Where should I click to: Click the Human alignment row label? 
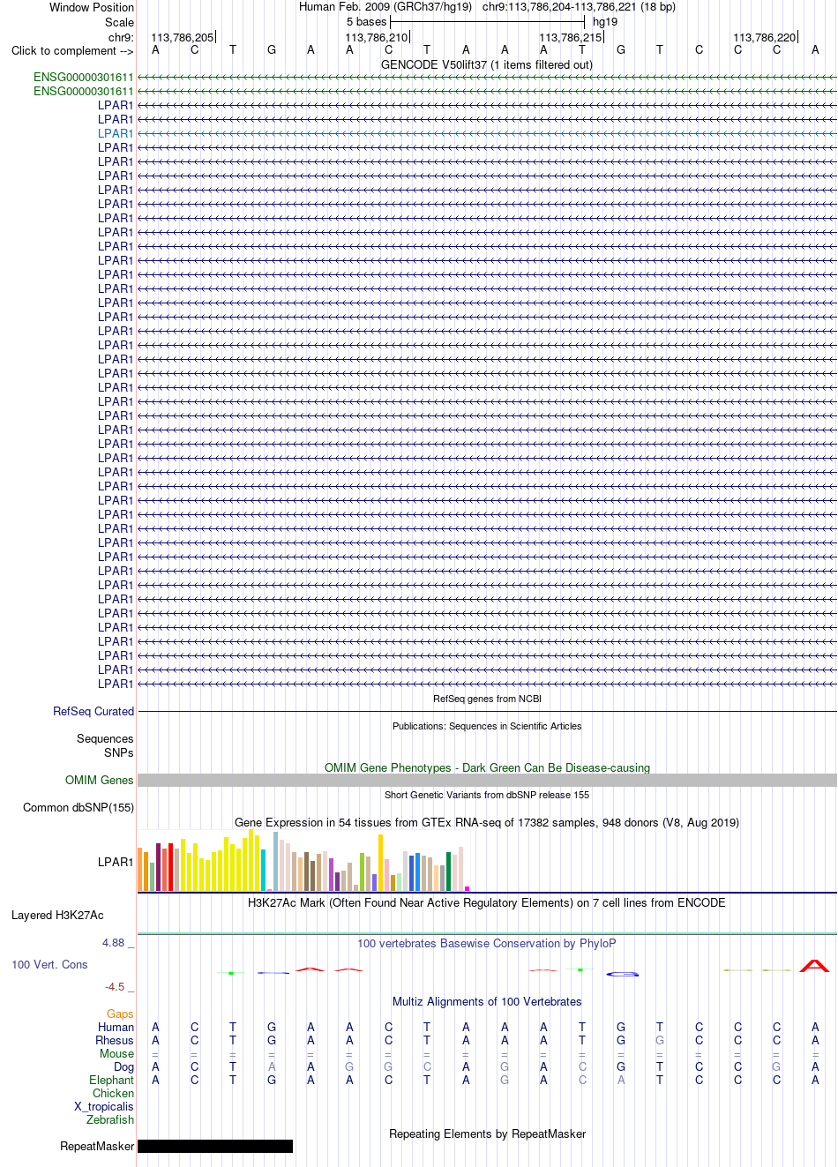[116, 1027]
